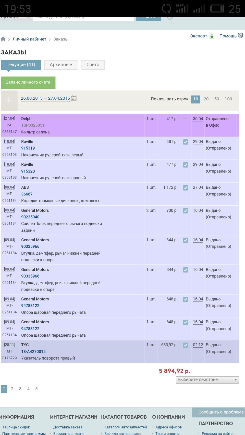
Task: Click the home icon in breadcrumb
Action: 3,39
